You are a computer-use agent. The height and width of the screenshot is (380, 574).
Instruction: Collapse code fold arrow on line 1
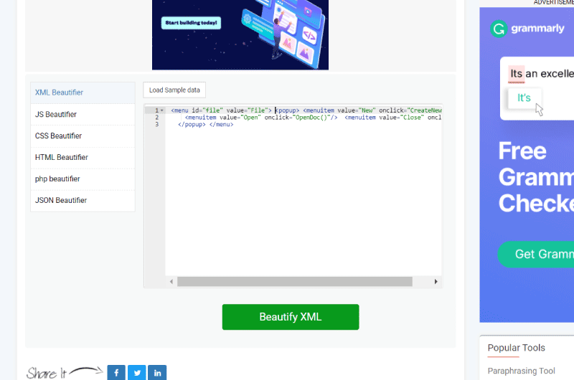click(x=162, y=110)
